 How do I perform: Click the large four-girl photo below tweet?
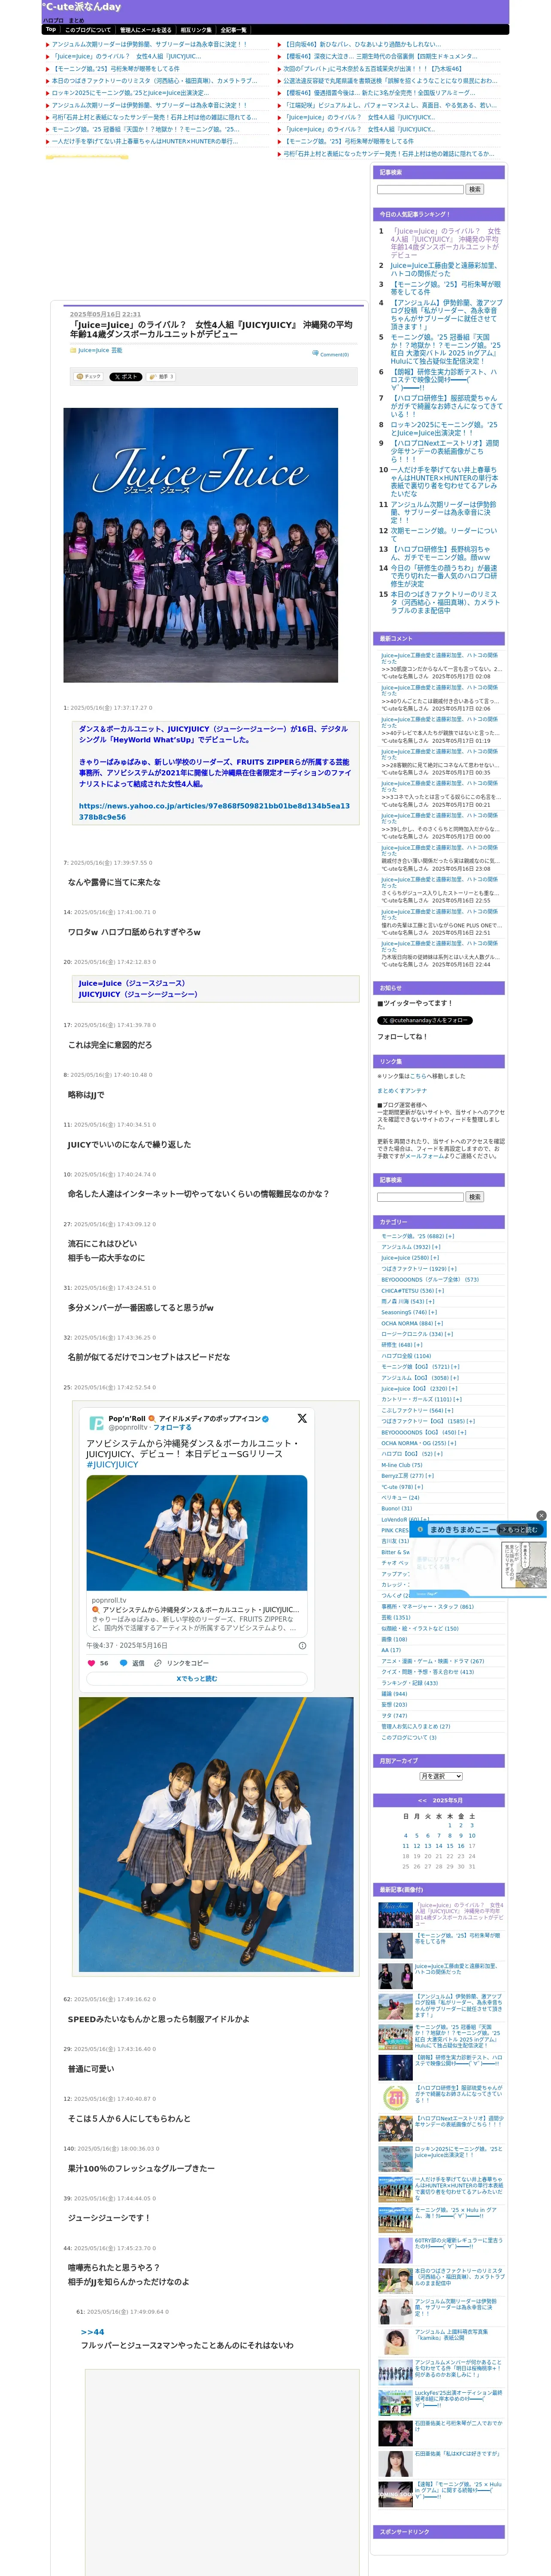(x=216, y=1835)
